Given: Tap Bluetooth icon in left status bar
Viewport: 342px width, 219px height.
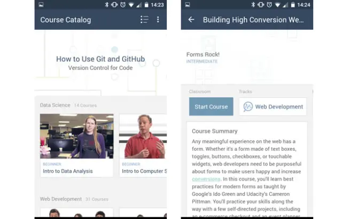Looking at the screenshot, I should click(107, 5).
